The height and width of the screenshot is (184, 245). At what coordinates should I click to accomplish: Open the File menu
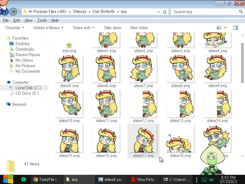coord(6,20)
